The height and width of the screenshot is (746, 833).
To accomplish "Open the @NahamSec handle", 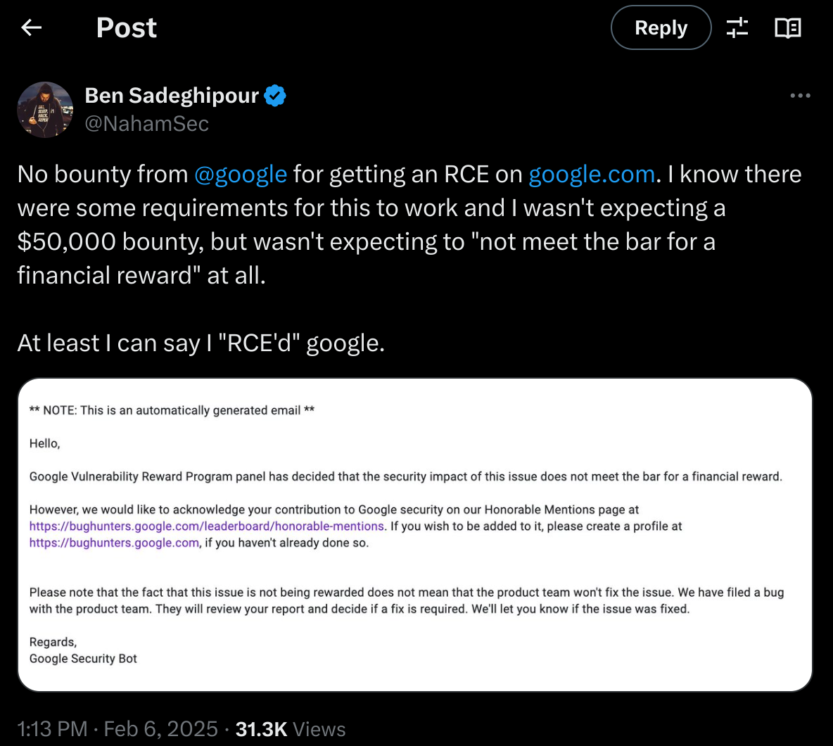I will point(147,123).
